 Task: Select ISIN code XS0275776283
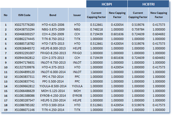(24, 25)
